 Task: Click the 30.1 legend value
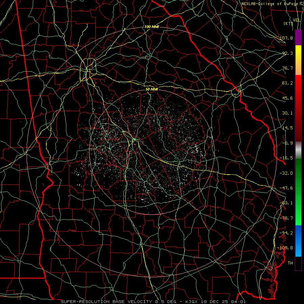click(x=287, y=113)
